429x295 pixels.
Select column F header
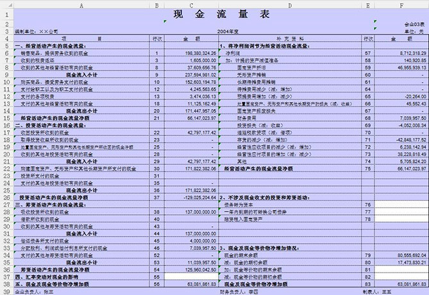click(x=401, y=5)
